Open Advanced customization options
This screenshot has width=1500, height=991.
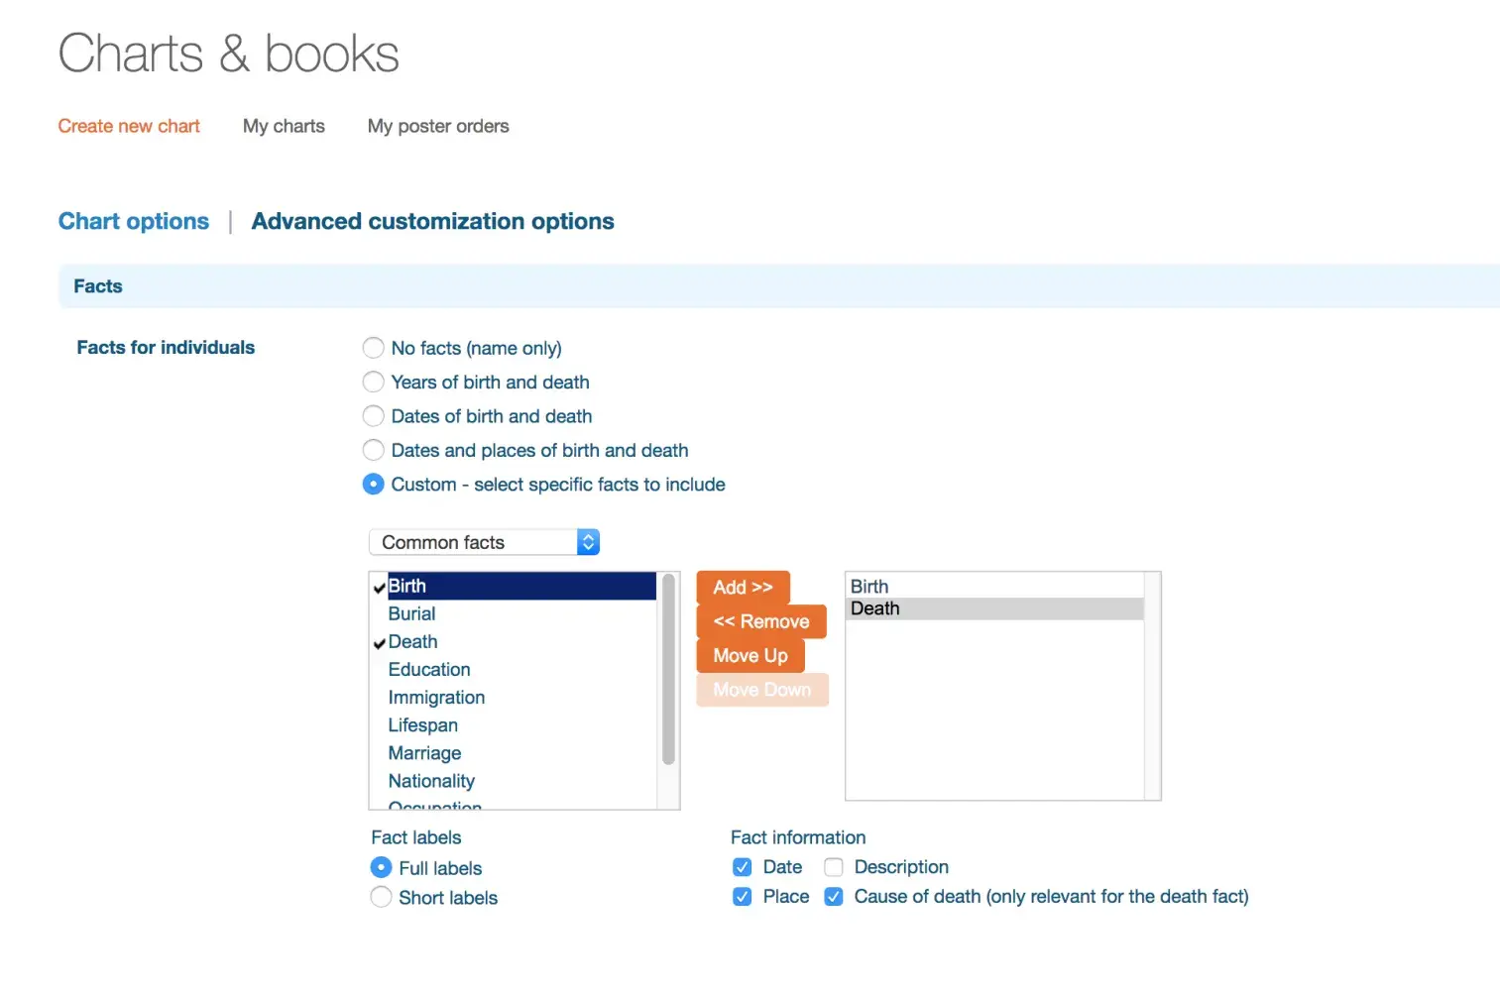pos(432,221)
